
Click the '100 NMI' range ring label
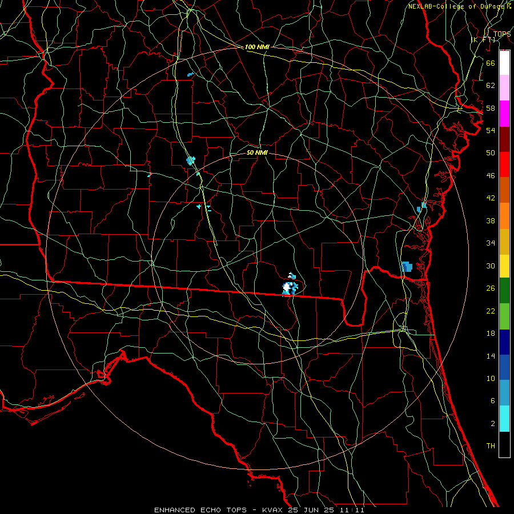(257, 47)
